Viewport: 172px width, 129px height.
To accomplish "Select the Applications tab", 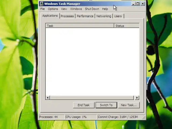I will click(50, 16).
